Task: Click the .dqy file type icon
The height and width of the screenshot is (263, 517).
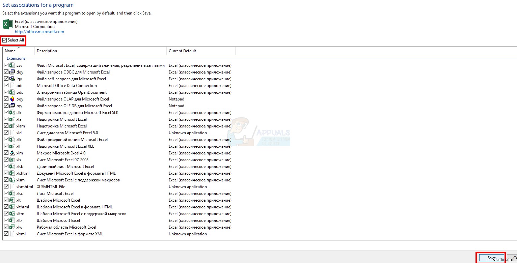Action: [12, 72]
